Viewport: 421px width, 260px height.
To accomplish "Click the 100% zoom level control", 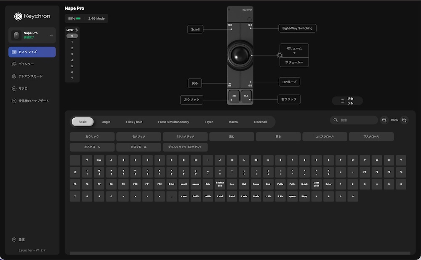I will click(394, 120).
